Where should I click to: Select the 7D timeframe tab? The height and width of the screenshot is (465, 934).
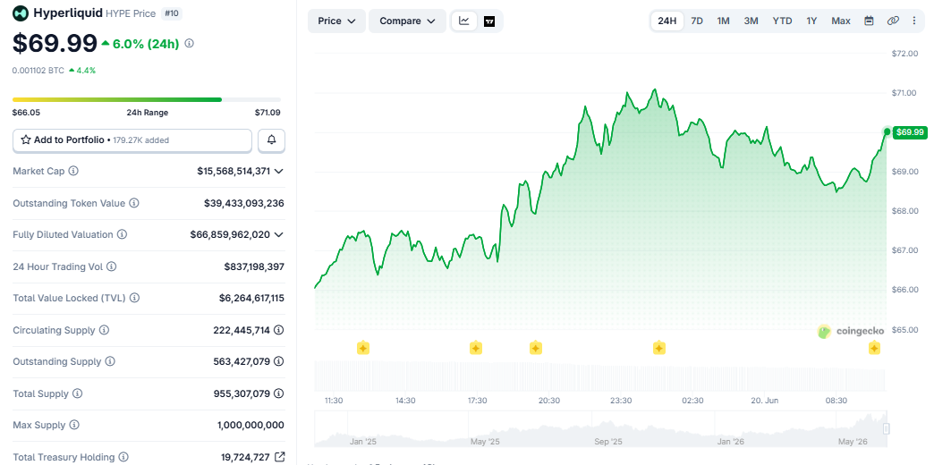[x=697, y=21]
